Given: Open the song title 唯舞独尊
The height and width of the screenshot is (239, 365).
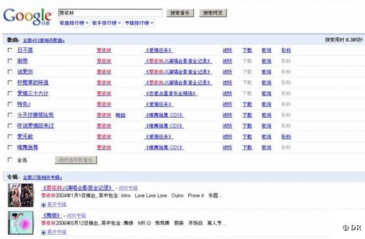Looking at the screenshot, I should tap(28, 147).
